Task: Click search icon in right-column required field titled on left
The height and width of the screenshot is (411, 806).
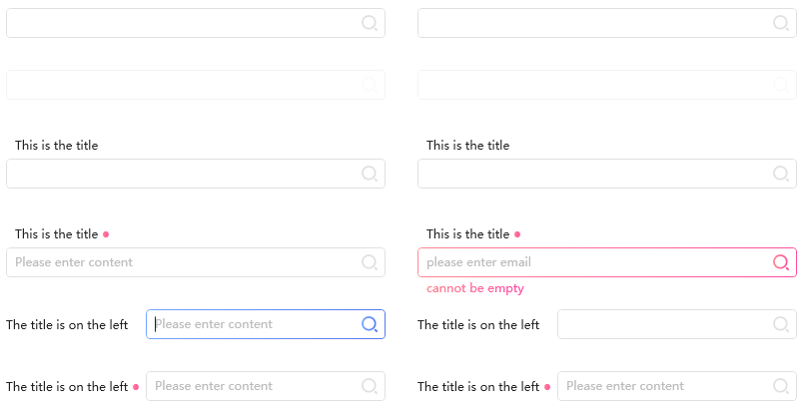Action: [x=781, y=386]
